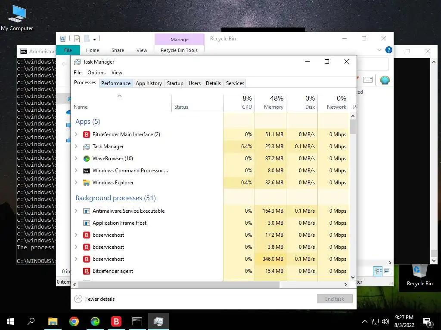Click the Bitdefender agent process icon
The image size is (441, 330).
(86, 271)
